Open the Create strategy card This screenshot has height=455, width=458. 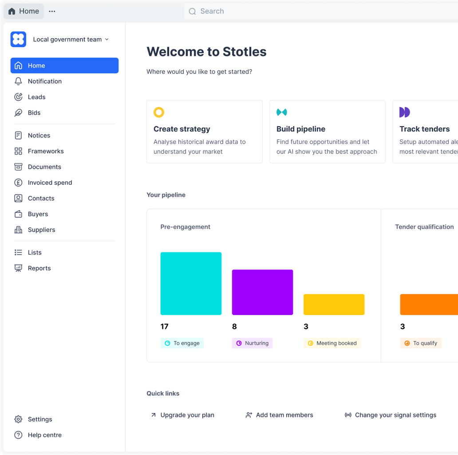click(205, 132)
